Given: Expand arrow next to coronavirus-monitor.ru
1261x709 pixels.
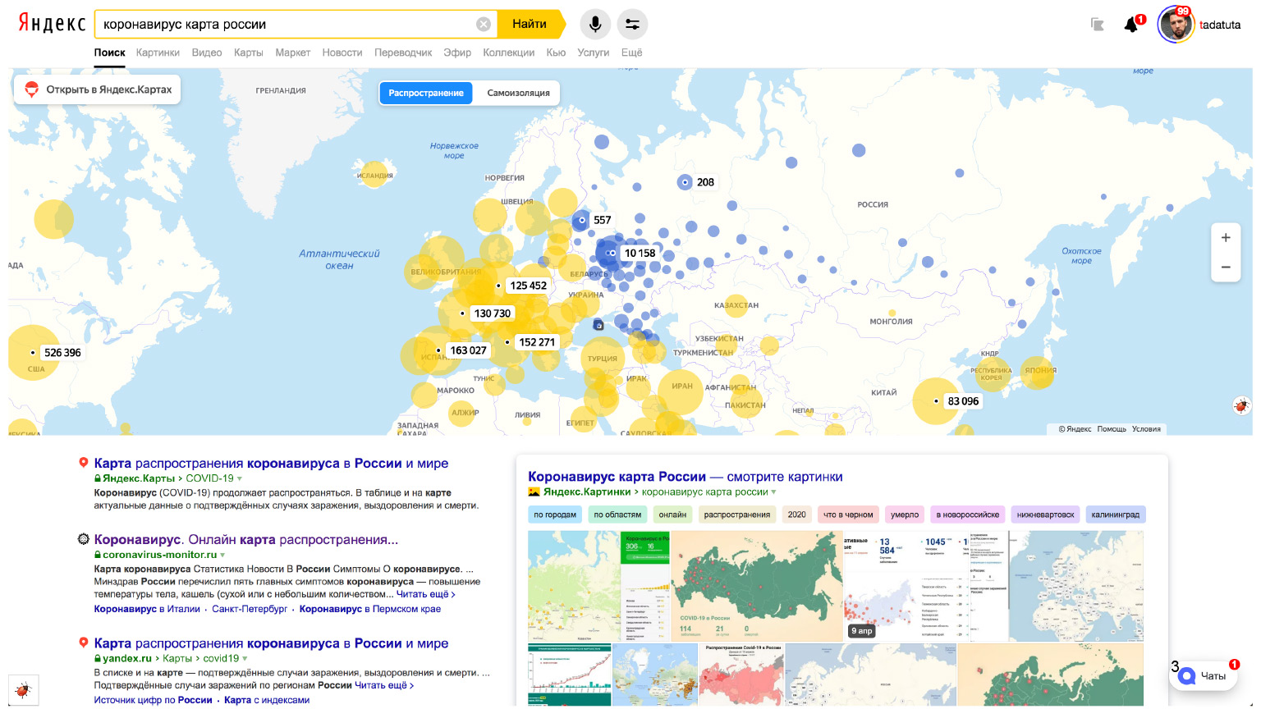Looking at the screenshot, I should 222,555.
